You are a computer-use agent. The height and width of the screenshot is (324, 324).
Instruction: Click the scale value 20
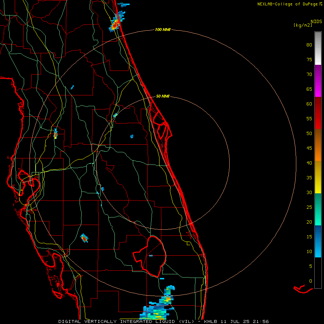coord(309,222)
